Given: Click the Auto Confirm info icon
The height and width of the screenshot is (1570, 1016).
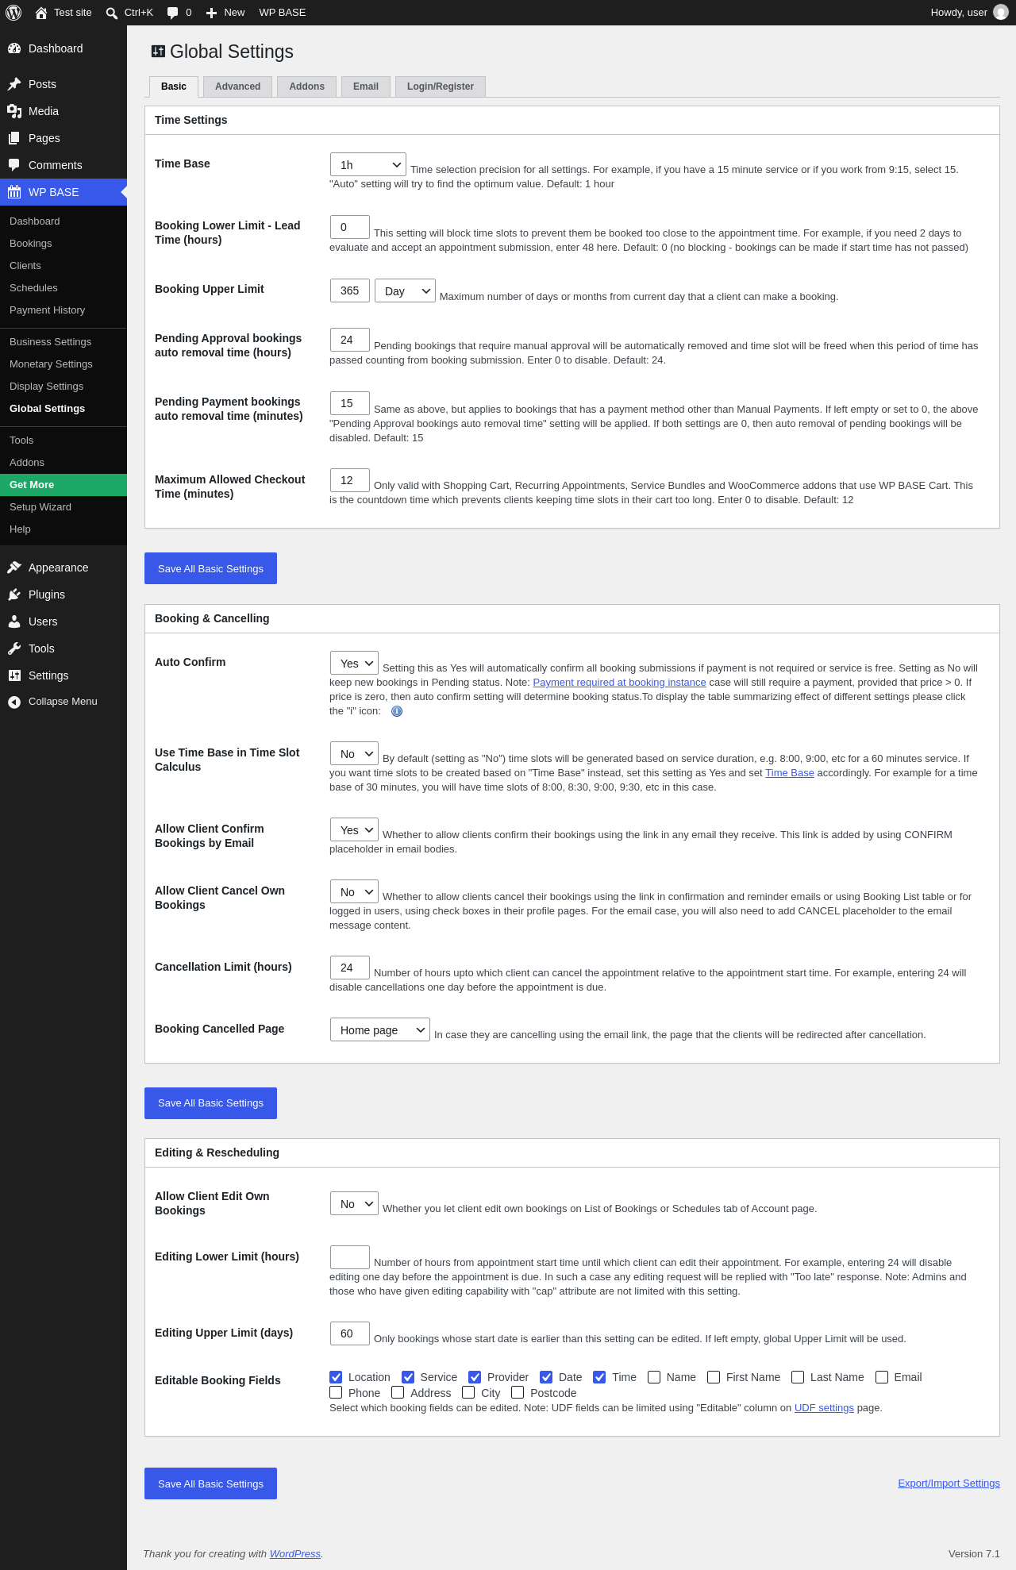Looking at the screenshot, I should 397,711.
